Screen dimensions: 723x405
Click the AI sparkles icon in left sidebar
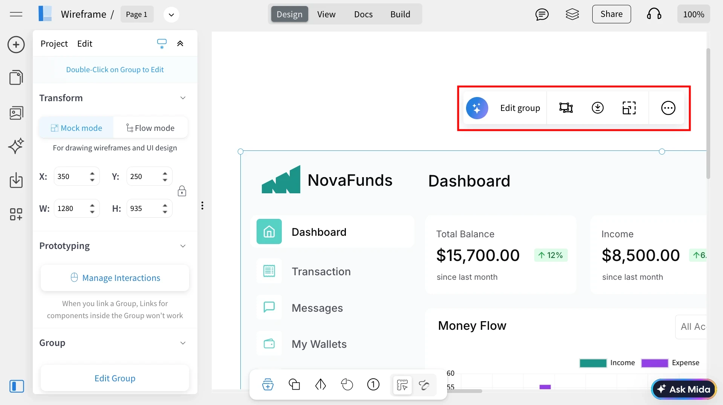[x=16, y=146]
